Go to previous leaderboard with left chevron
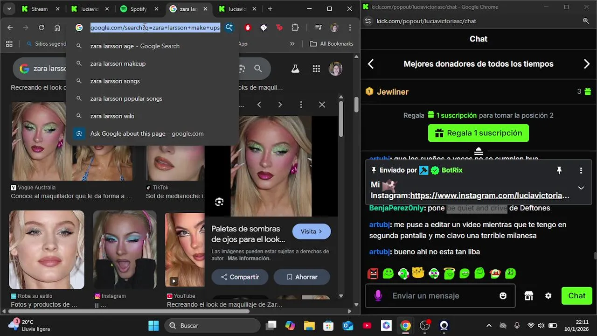This screenshot has width=597, height=336. 371,64
